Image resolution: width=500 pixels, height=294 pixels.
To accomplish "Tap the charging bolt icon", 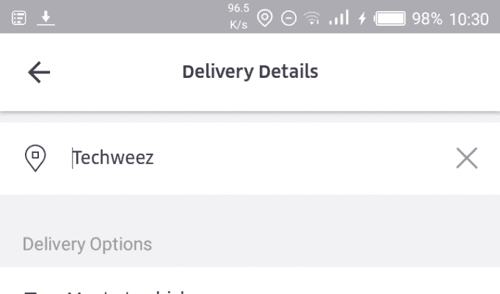I will coord(362,18).
